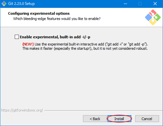This screenshot has height=126, width=163.
Task: Click 'Git 2.23.0 Setup' title text
Action: click(x=22, y=4)
